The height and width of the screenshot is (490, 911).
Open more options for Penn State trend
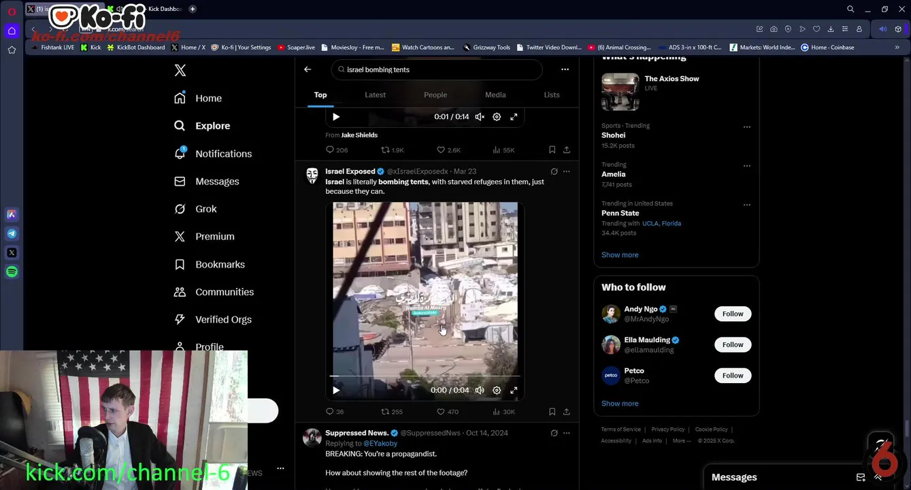[747, 205]
